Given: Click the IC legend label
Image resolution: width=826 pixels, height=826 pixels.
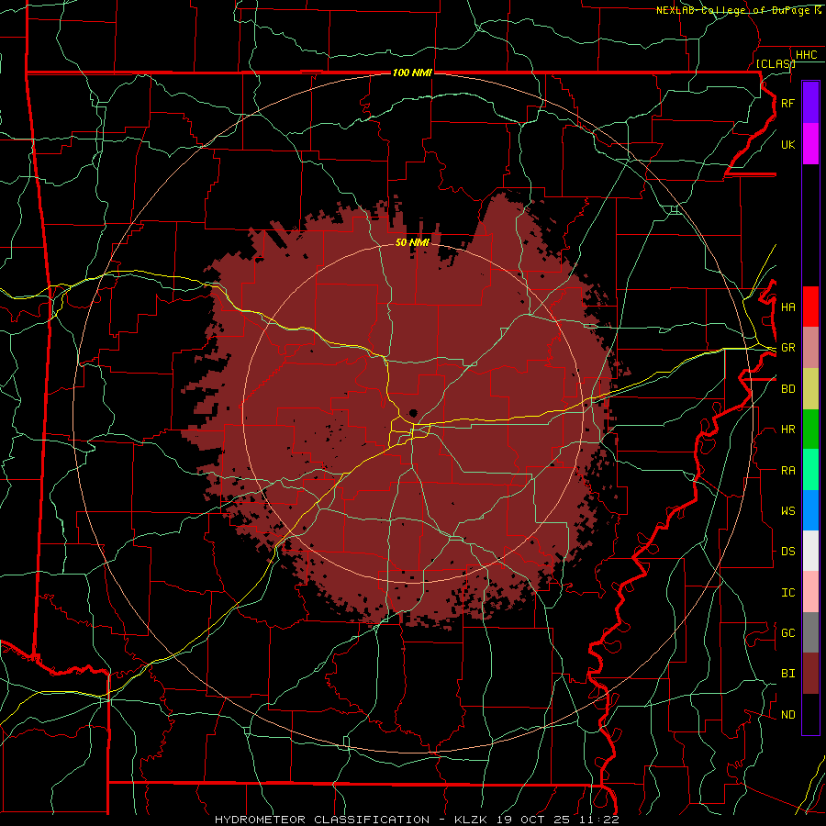Looking at the screenshot, I should (x=787, y=593).
